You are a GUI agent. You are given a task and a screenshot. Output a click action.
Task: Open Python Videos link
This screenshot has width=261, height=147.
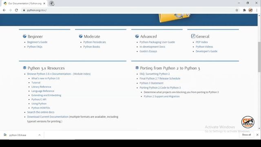click(204, 47)
